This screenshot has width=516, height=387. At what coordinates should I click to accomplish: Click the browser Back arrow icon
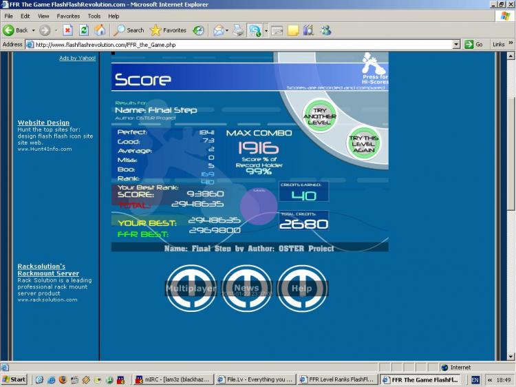(x=9, y=30)
